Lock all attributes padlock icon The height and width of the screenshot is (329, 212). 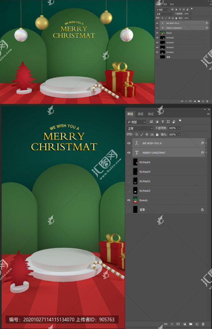click(x=157, y=135)
